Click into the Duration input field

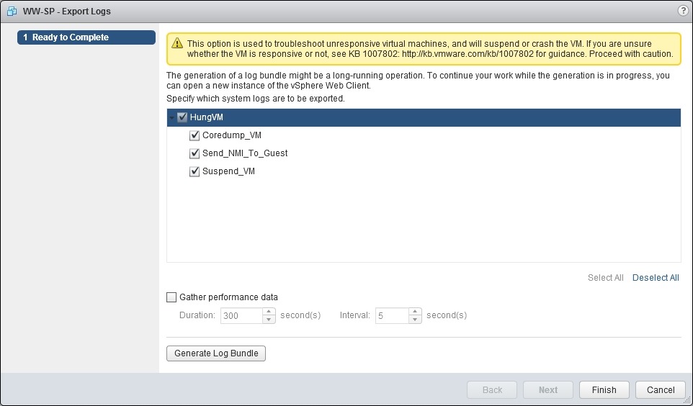(x=241, y=315)
